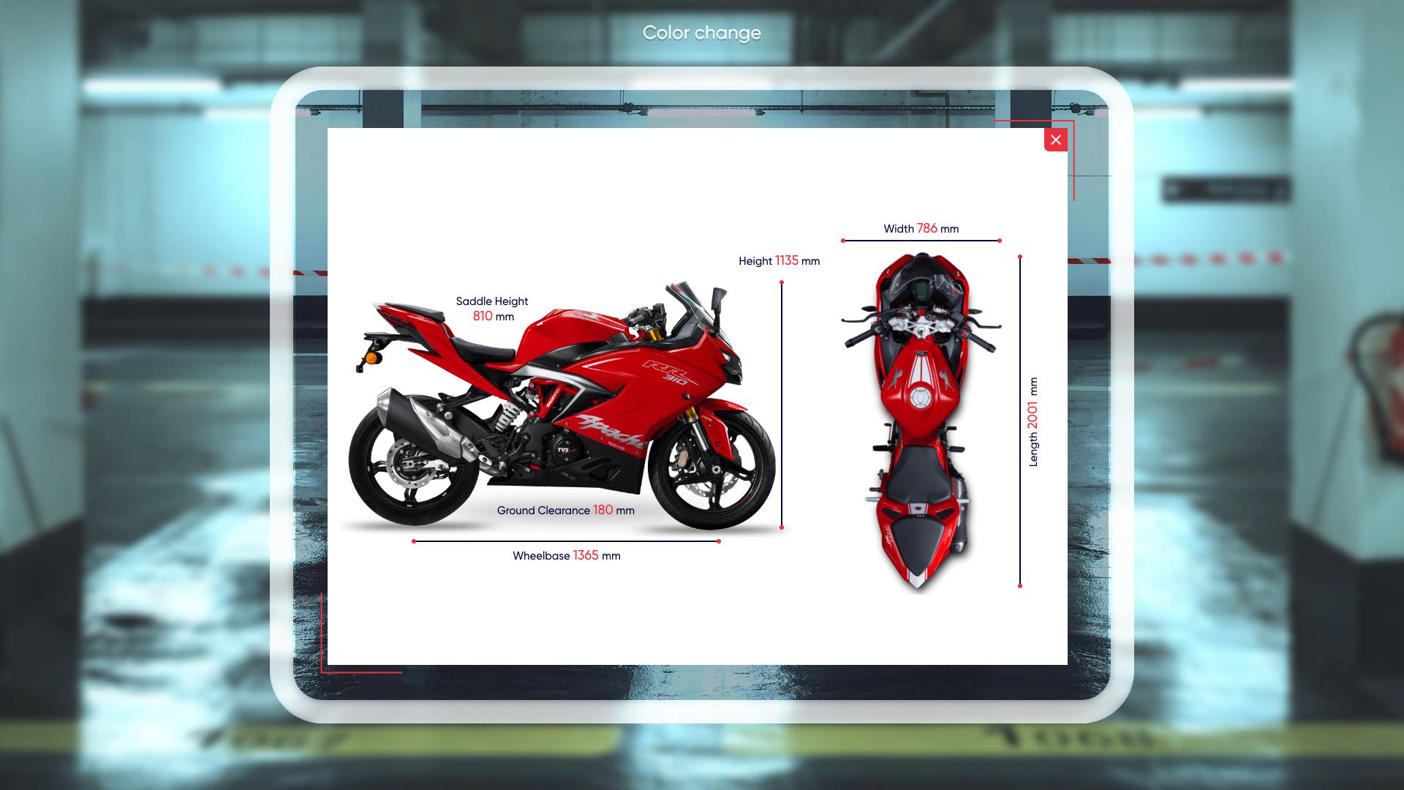Click the vertical height measurement line
The height and width of the screenshot is (790, 1404).
782,405
